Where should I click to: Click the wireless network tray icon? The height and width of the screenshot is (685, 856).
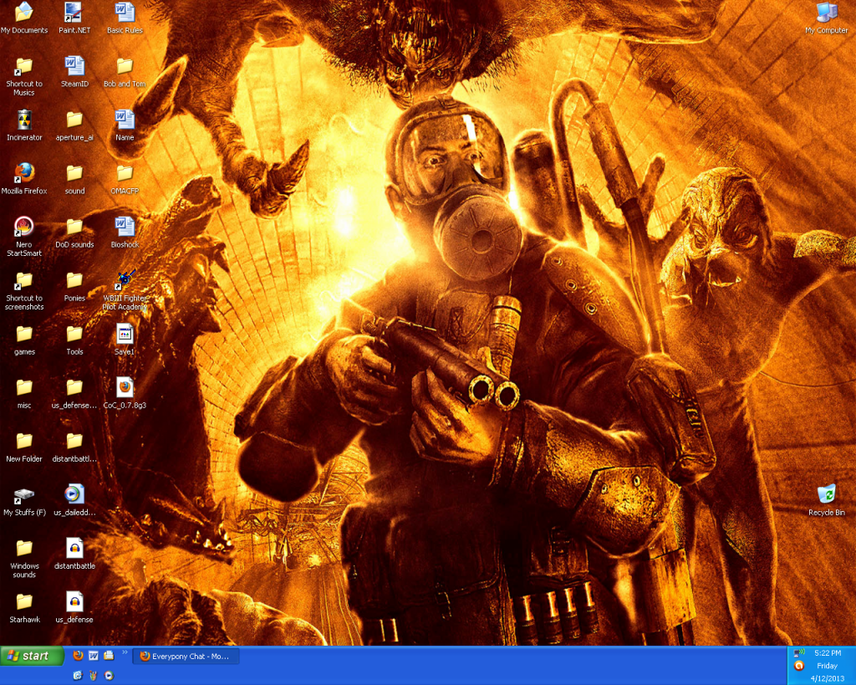798,652
